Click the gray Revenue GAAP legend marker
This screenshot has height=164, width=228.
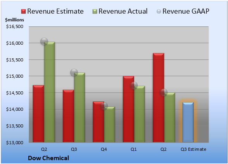159,12
